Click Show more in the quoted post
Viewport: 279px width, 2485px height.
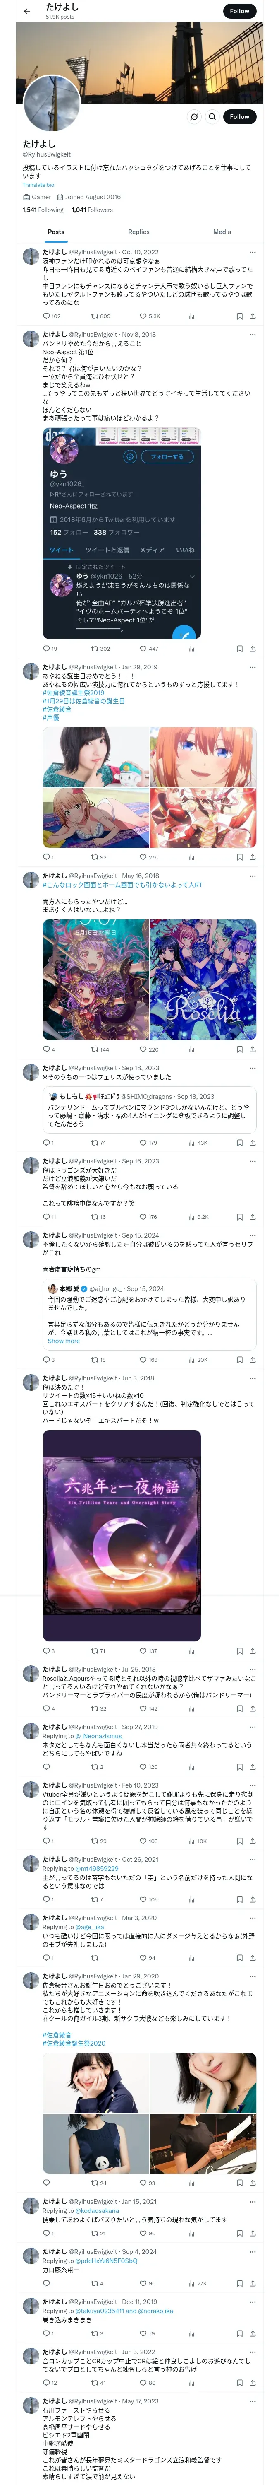click(64, 1341)
